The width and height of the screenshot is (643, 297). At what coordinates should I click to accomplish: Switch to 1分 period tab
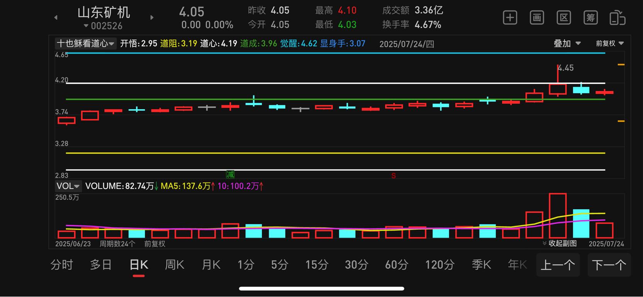(x=246, y=265)
